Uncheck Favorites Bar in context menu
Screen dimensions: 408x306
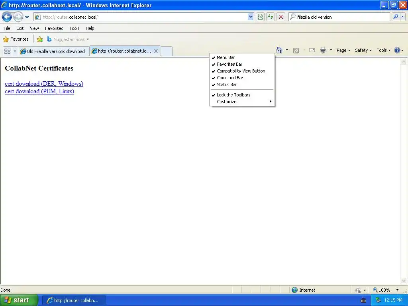(242, 64)
